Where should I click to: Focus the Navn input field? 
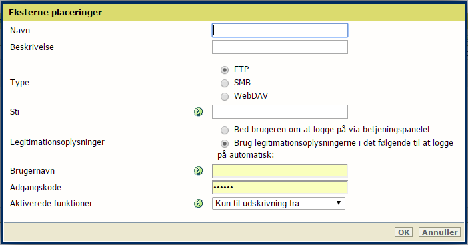280,31
